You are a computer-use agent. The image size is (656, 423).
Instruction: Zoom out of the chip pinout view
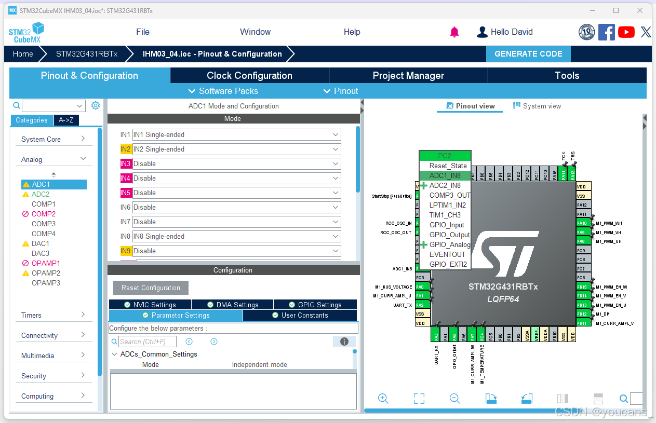455,398
